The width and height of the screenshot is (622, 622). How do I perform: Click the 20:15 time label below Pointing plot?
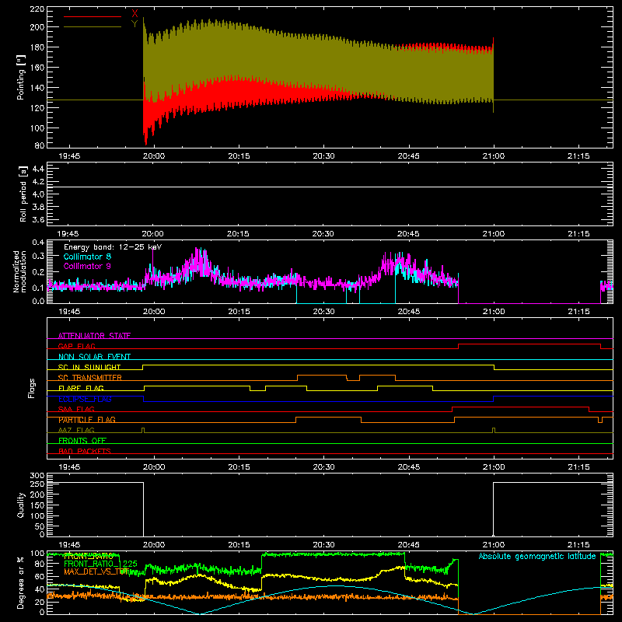(239, 156)
